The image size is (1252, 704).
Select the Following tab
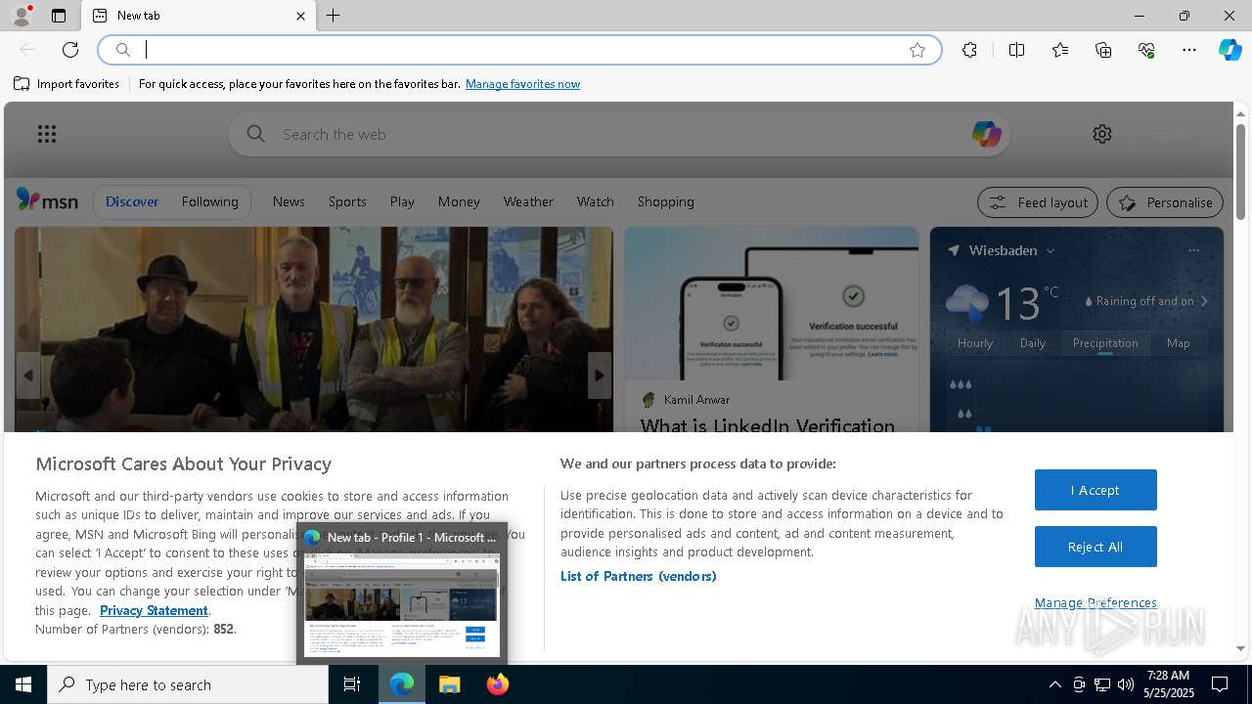click(210, 201)
